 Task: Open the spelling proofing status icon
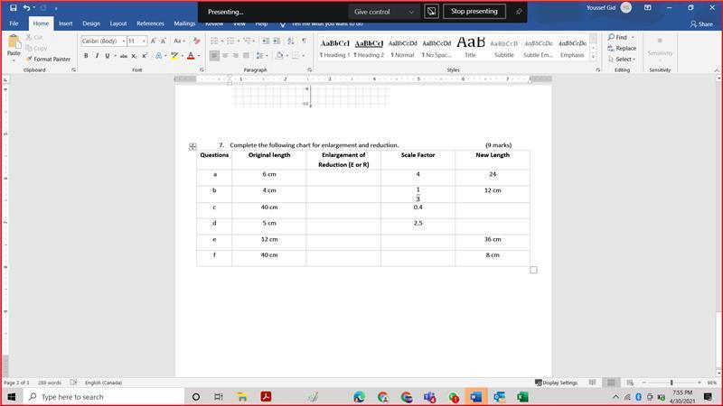pyautogui.click(x=73, y=383)
